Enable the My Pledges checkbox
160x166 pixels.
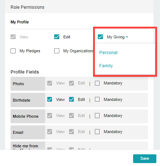(13, 51)
